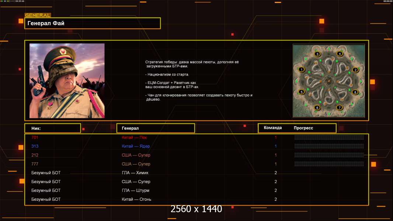393x221 pixels.
Task: Choose start position 8 marker on map
Action: tap(355, 92)
